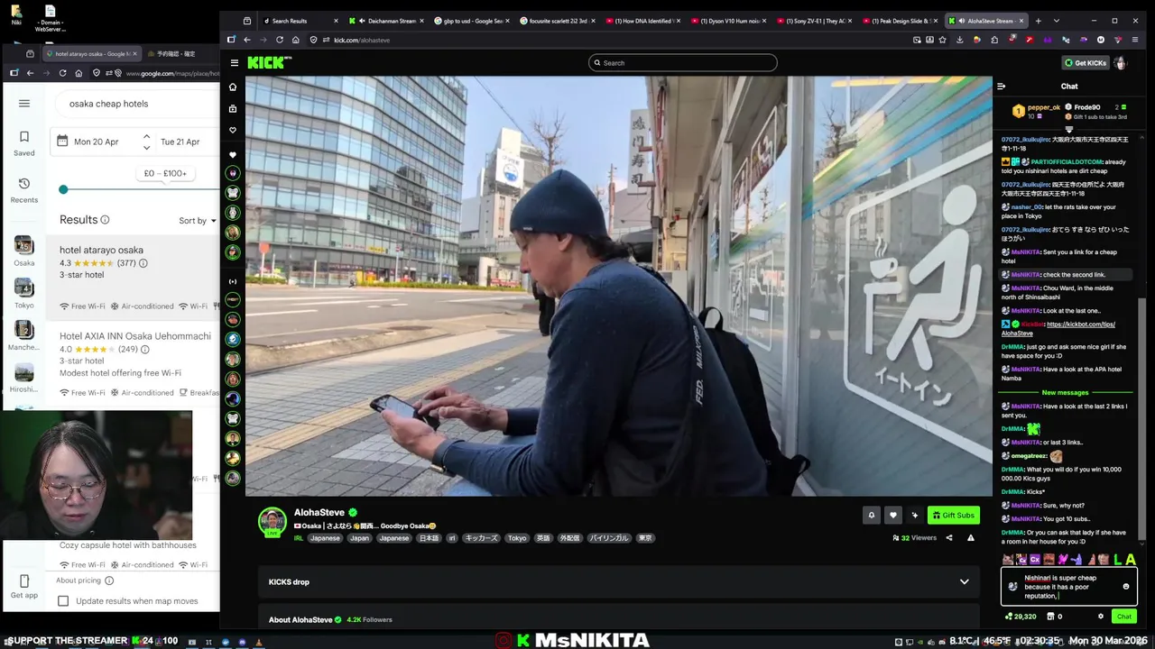This screenshot has height=649, width=1155.
Task: Open the Kick sidebar hamburger menu
Action: click(234, 63)
